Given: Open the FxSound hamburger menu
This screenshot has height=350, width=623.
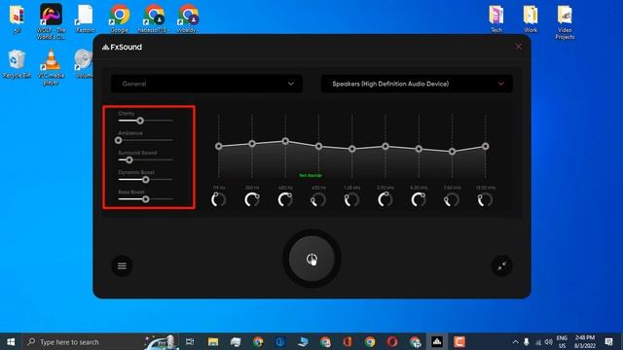Looking at the screenshot, I should pyautogui.click(x=122, y=265).
